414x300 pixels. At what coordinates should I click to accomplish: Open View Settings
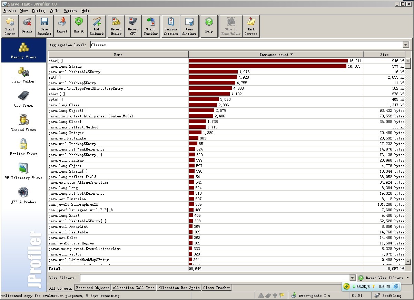pyautogui.click(x=189, y=26)
